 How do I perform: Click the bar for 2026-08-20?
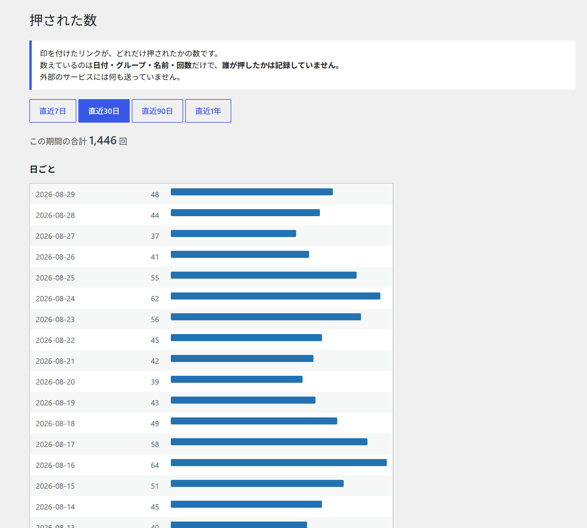(237, 379)
